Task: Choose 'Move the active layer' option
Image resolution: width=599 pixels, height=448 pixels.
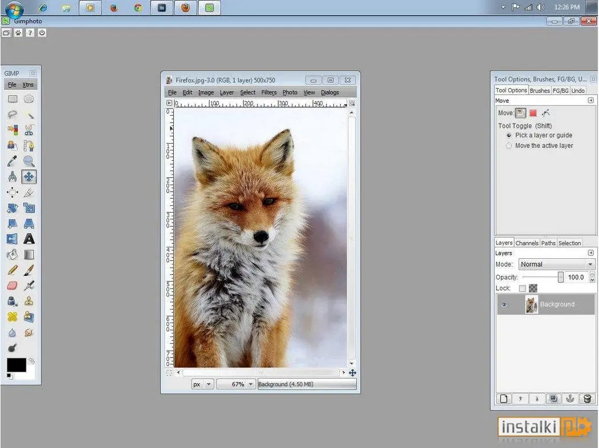Action: [540, 145]
